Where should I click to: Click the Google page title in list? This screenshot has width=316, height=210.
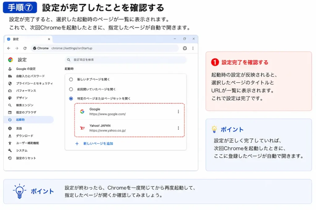[x=95, y=109]
